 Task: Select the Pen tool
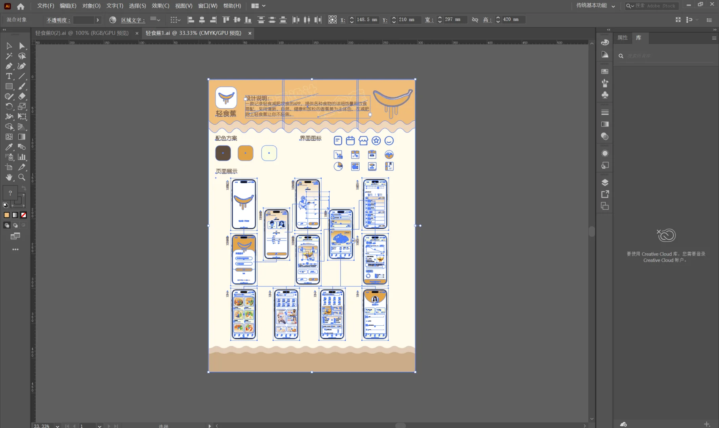point(9,66)
